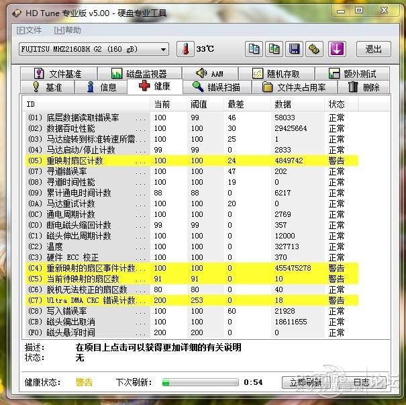Sort by the 当前 column header

click(x=168, y=104)
